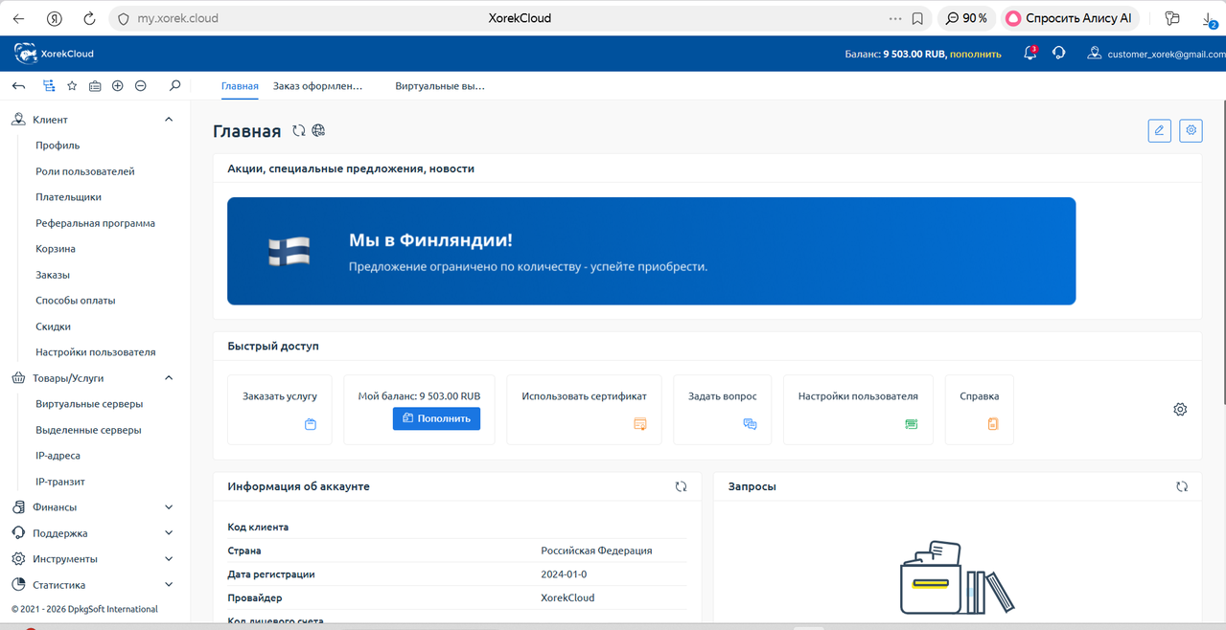Click the Российская Федерация country value
1226x630 pixels.
click(596, 551)
